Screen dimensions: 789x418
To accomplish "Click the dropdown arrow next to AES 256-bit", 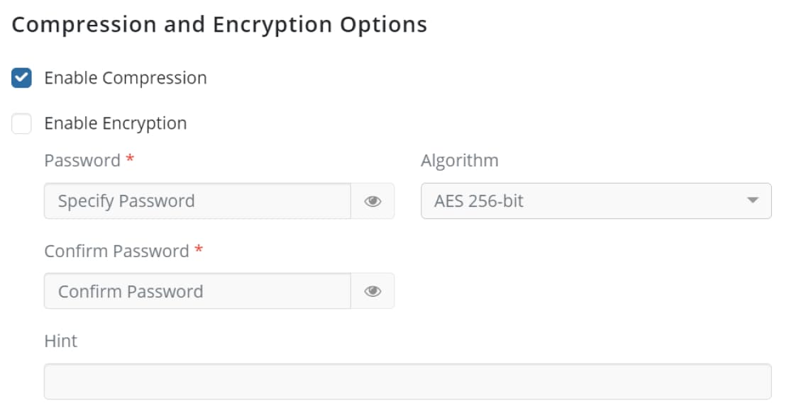I will 754,201.
